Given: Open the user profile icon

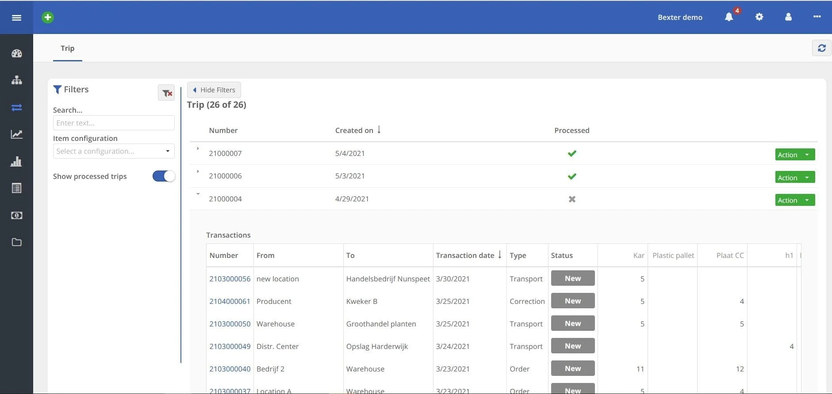Looking at the screenshot, I should tap(788, 17).
